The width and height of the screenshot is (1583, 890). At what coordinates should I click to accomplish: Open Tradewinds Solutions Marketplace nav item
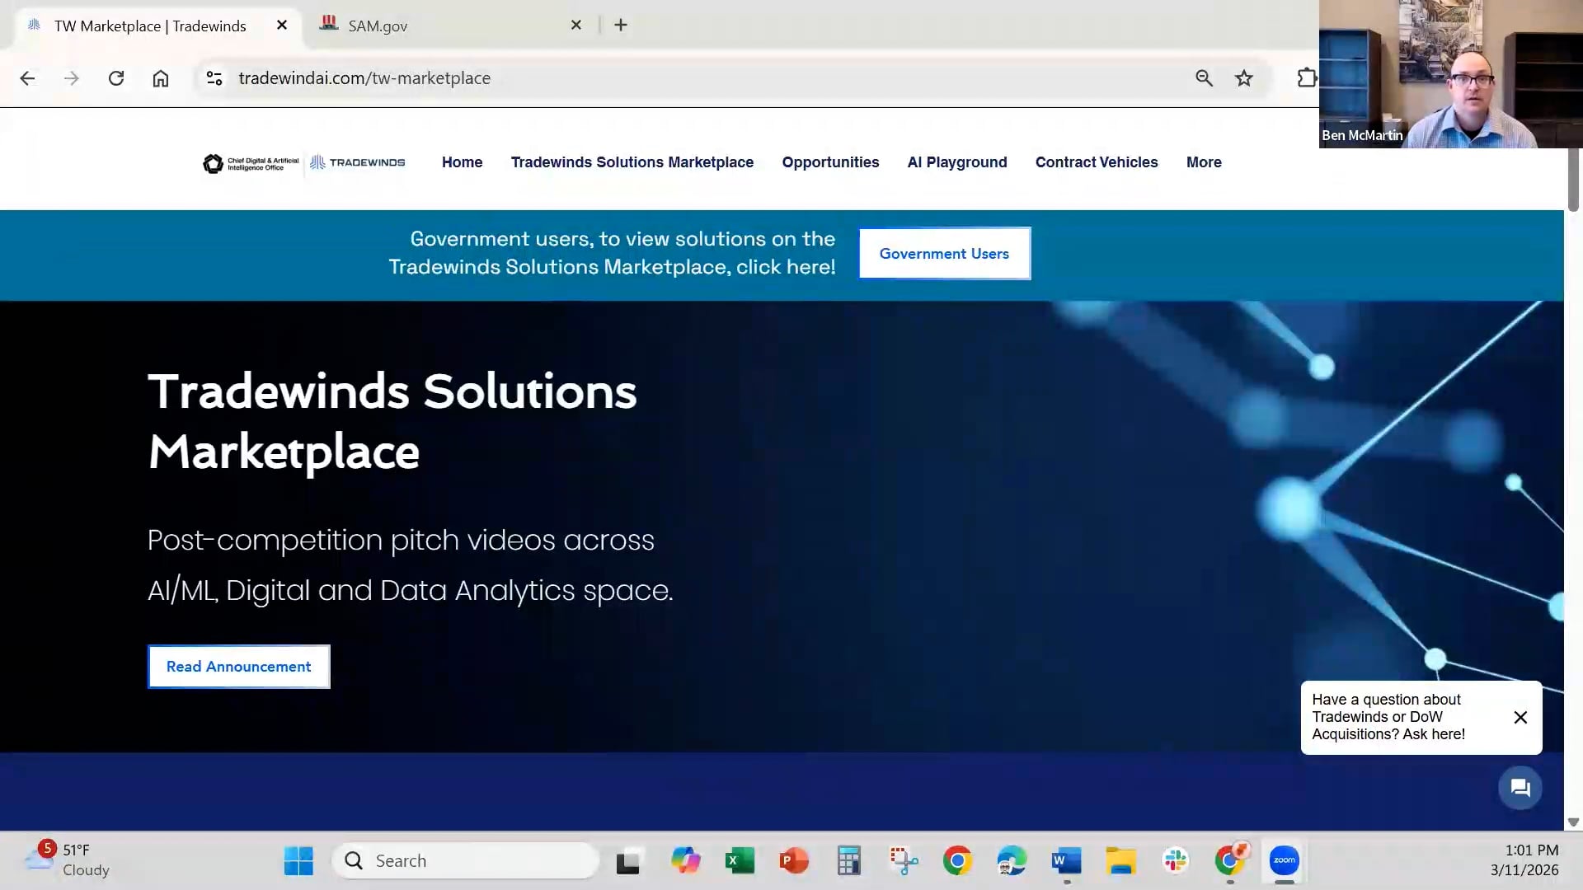(632, 162)
